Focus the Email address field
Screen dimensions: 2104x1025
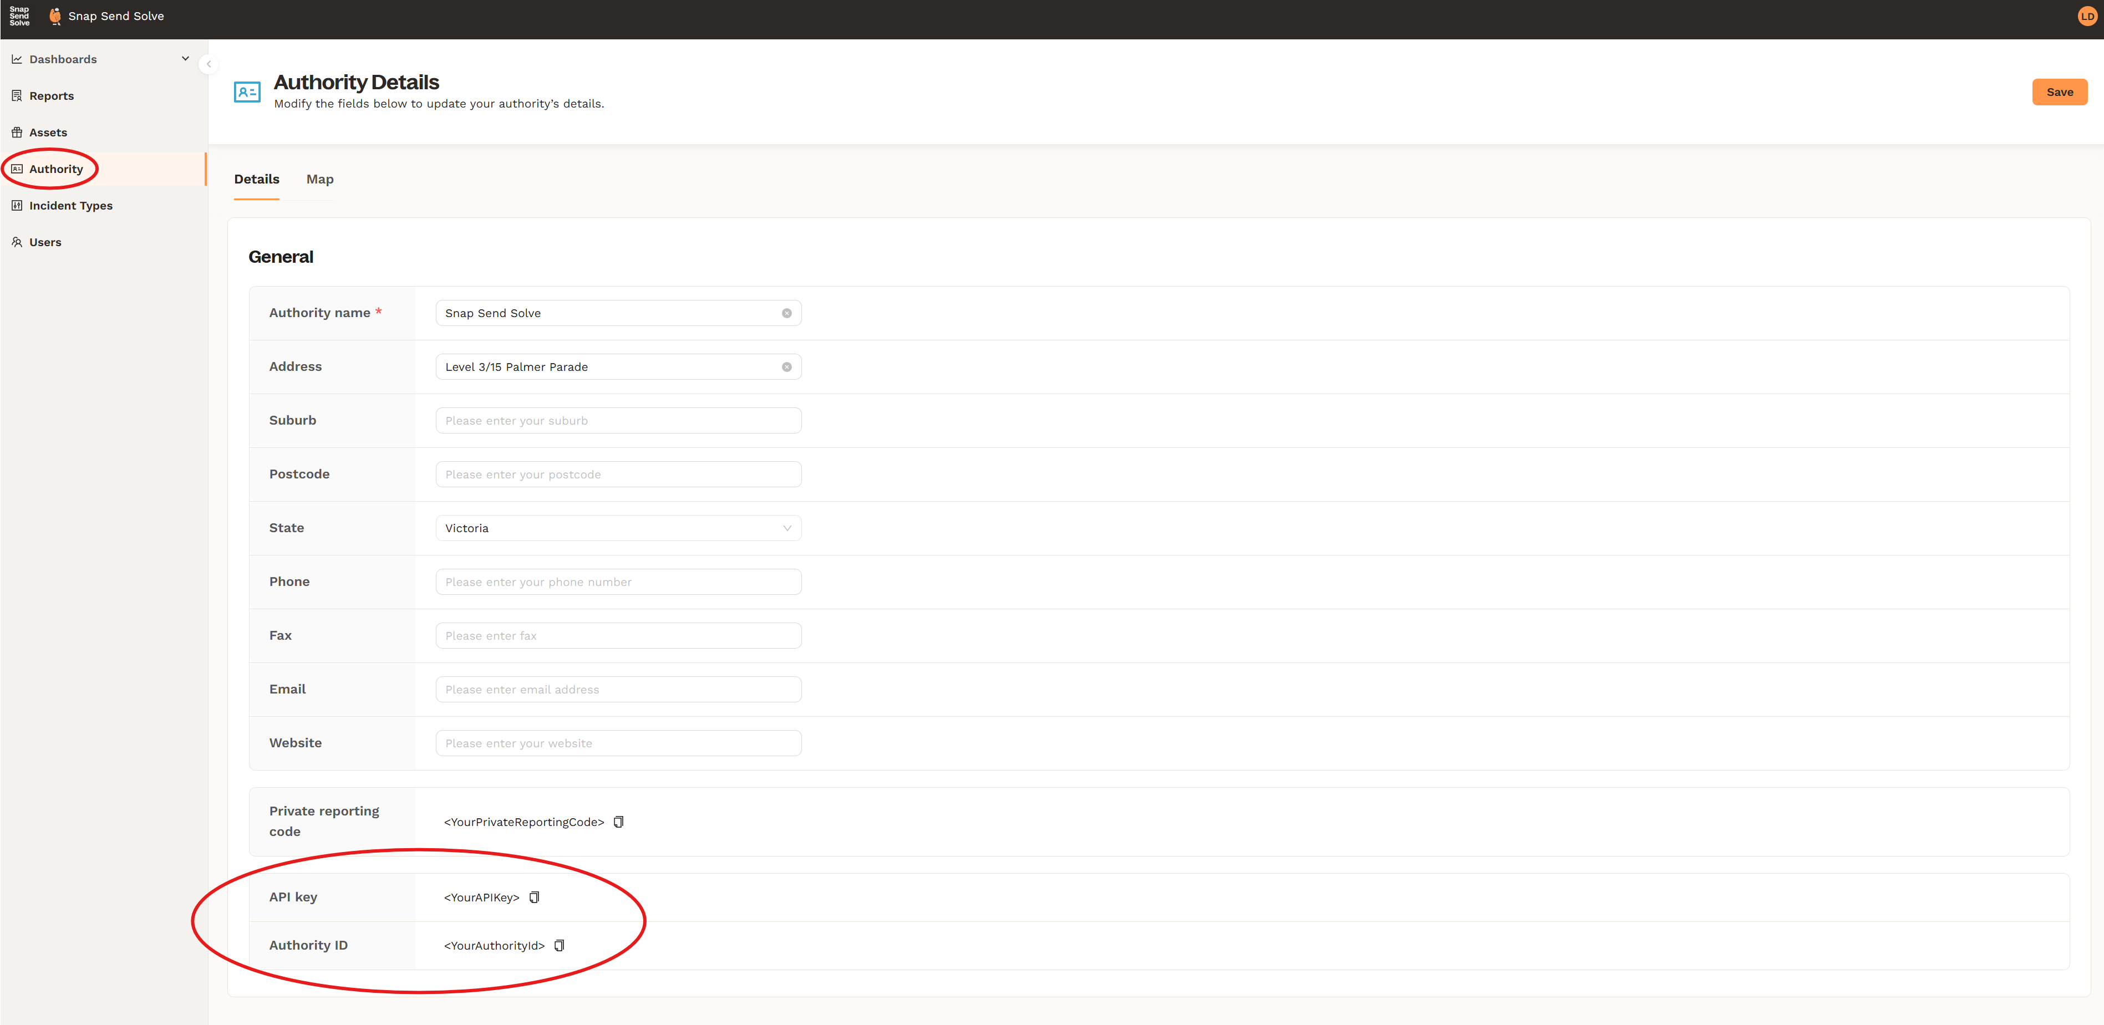(x=617, y=689)
